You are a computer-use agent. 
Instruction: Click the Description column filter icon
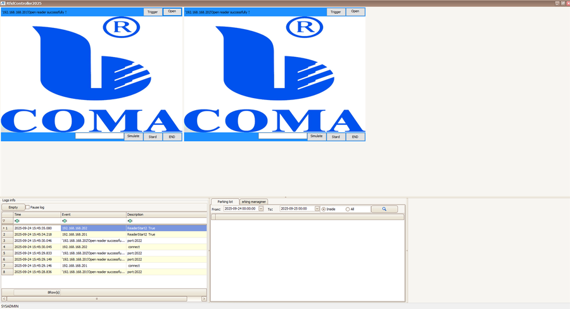(130, 220)
